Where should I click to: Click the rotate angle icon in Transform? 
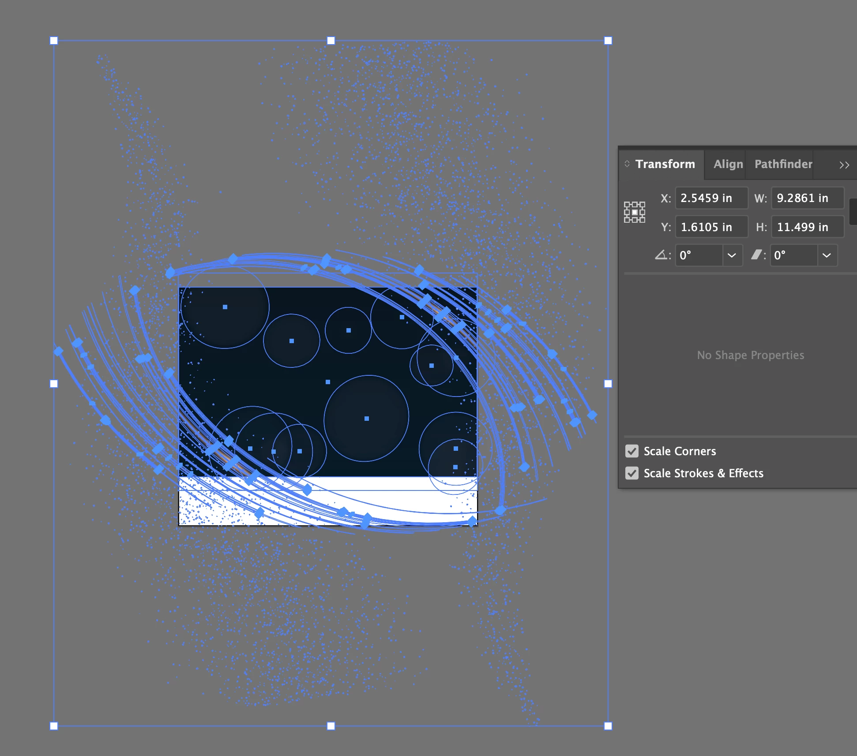[661, 255]
